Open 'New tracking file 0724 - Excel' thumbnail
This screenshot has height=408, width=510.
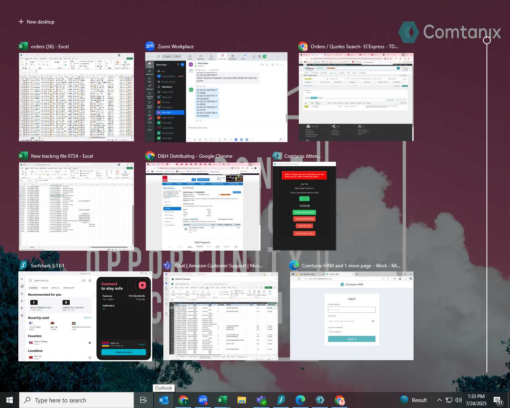76,206
